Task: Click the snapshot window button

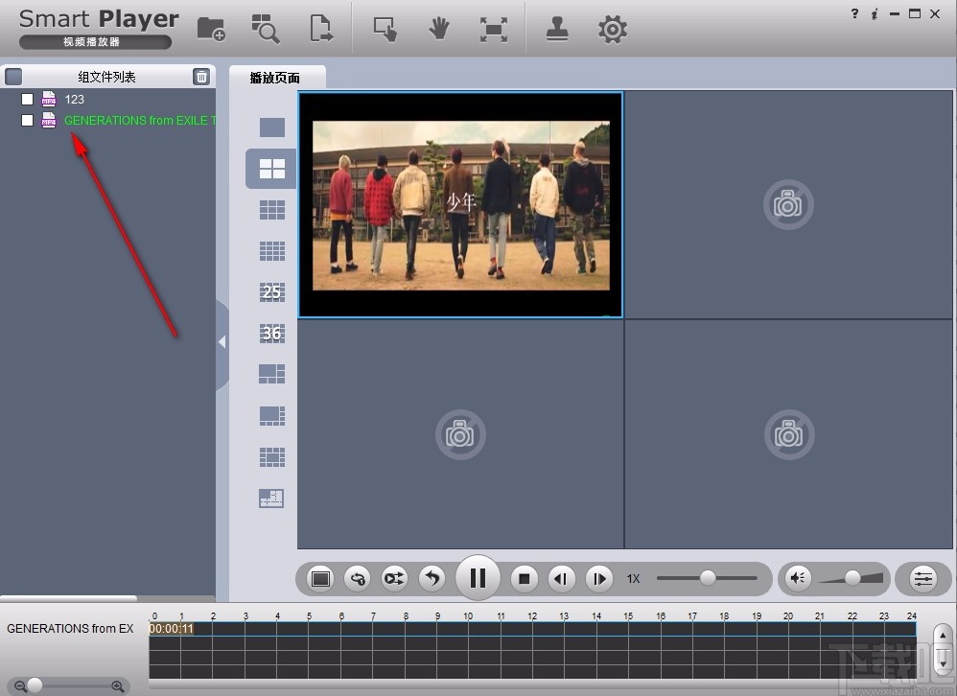Action: click(x=320, y=578)
